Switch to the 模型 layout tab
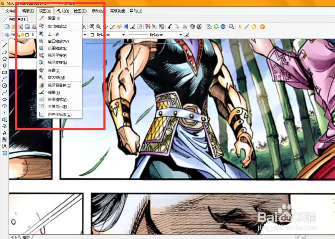335x239 pixels. point(26,237)
